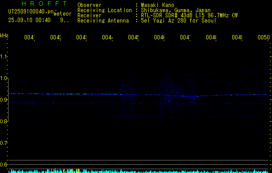This screenshot has height=173, width=272.
Task: Click the gray vertical range bar beside 0.9
Action: pyautogui.click(x=8, y=100)
